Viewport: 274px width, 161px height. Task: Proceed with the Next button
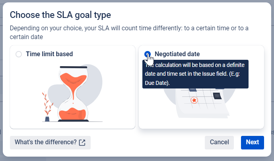pyautogui.click(x=253, y=143)
